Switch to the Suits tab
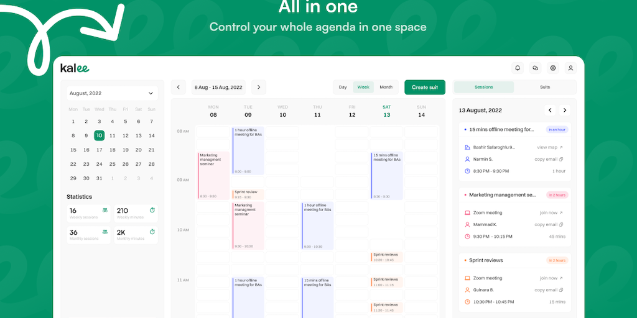The image size is (637, 318). click(x=545, y=88)
